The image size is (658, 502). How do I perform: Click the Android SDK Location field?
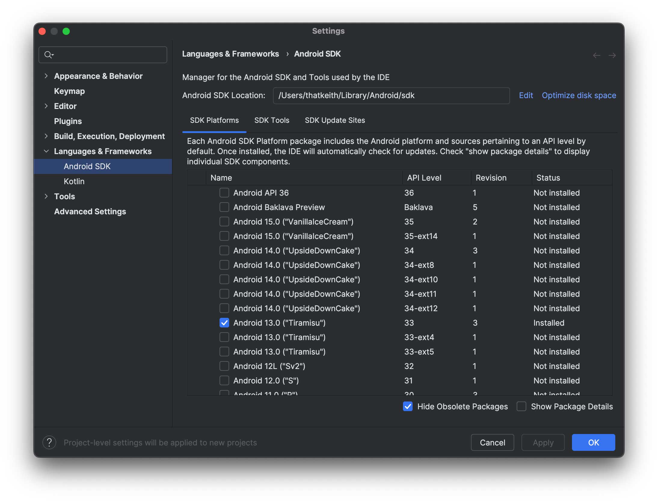point(391,95)
